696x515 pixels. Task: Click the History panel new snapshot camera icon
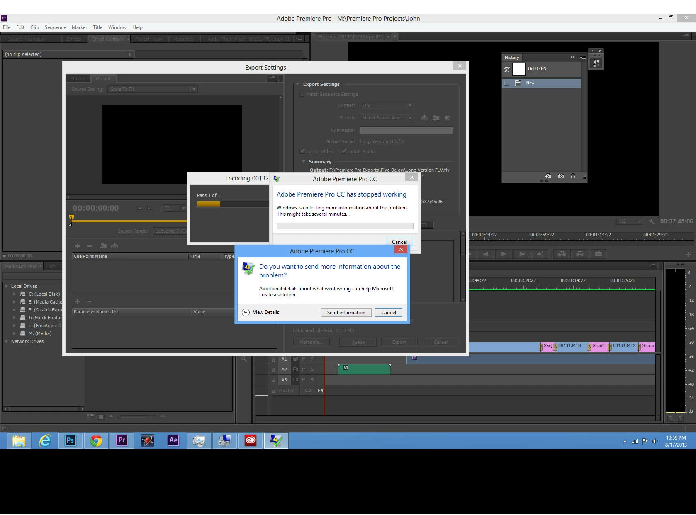point(561,176)
